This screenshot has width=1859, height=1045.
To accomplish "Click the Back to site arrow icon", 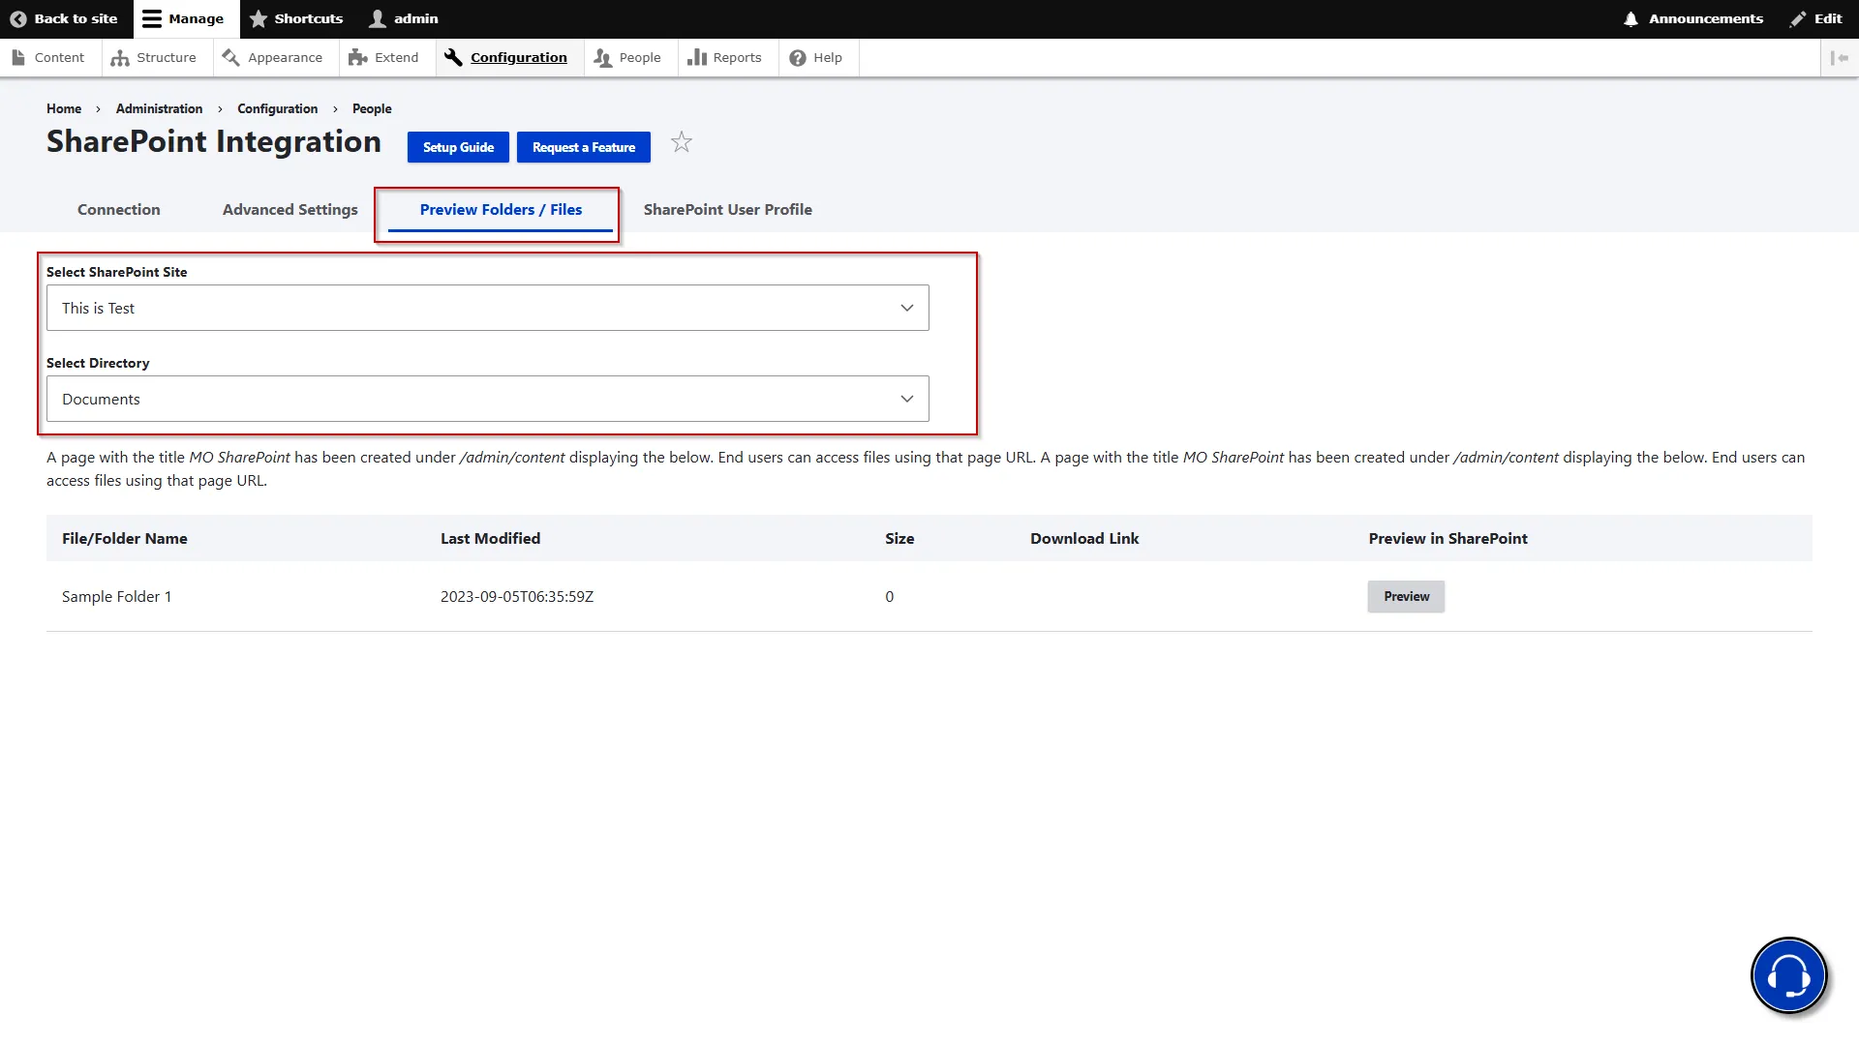I will pyautogui.click(x=17, y=18).
